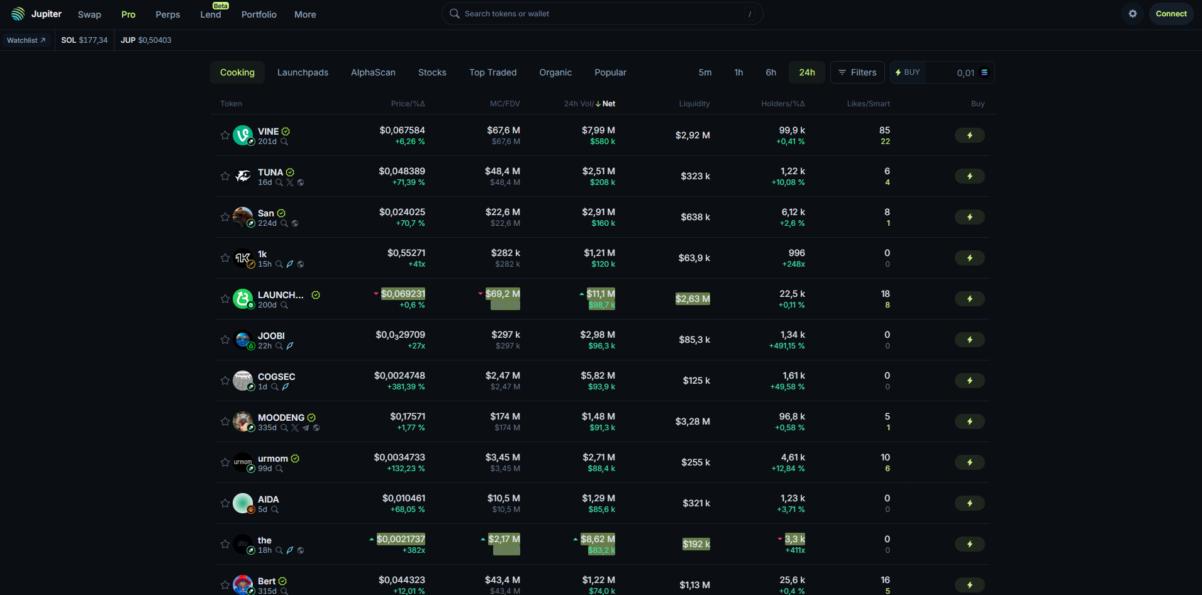Click the Connect wallet button
Screen dimensions: 1202x595
coord(1171,13)
